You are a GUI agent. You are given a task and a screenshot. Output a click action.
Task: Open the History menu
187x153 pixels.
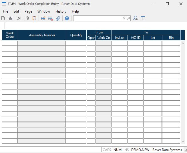pos(61,11)
